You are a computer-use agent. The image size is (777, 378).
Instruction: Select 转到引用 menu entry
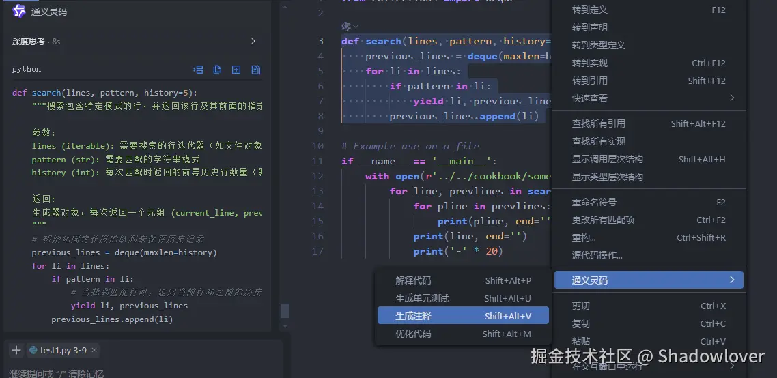tap(648, 81)
